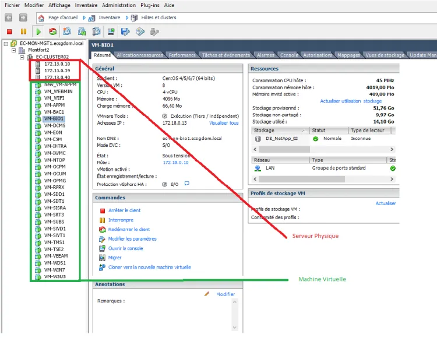Click the Réseau table right scroll arrow
Screen dimensions: 437x338
(x=392, y=179)
